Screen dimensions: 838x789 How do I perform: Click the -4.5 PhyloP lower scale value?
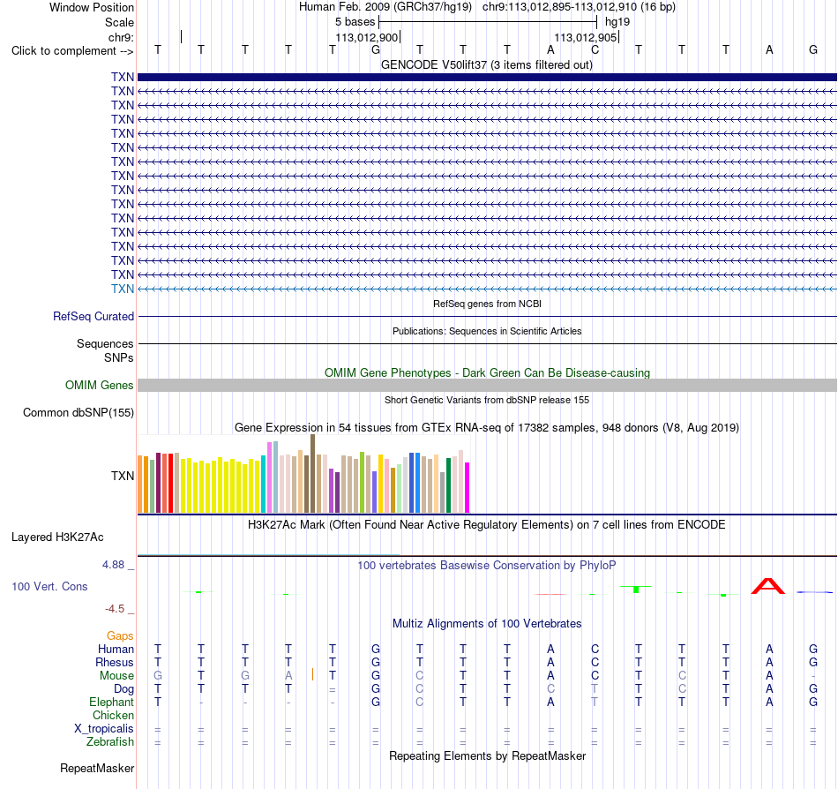coord(115,609)
